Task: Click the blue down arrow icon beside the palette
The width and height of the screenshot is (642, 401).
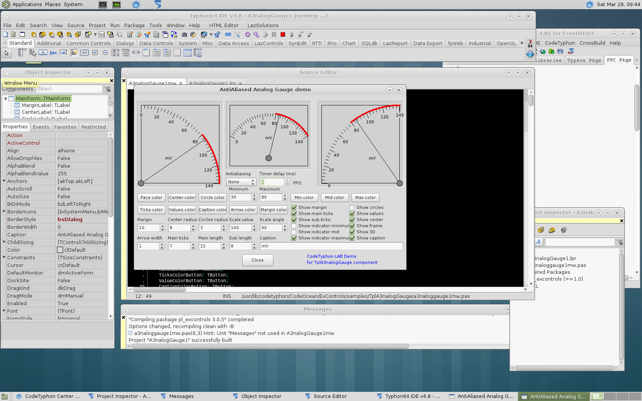Action: coord(530,54)
